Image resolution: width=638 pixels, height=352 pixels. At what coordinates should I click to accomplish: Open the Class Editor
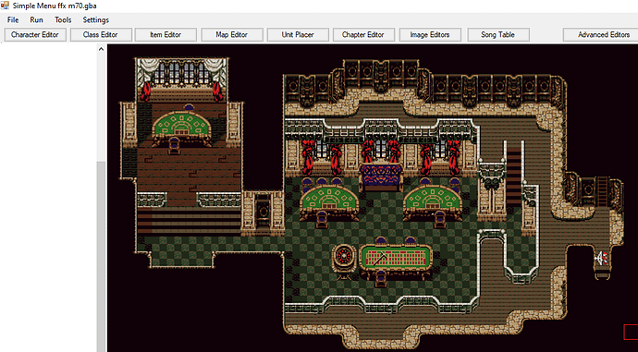click(x=101, y=35)
